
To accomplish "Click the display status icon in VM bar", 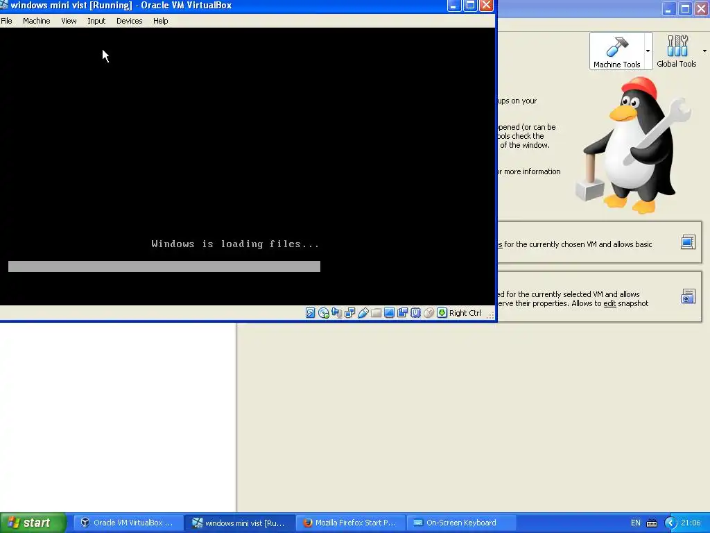I will 389,313.
